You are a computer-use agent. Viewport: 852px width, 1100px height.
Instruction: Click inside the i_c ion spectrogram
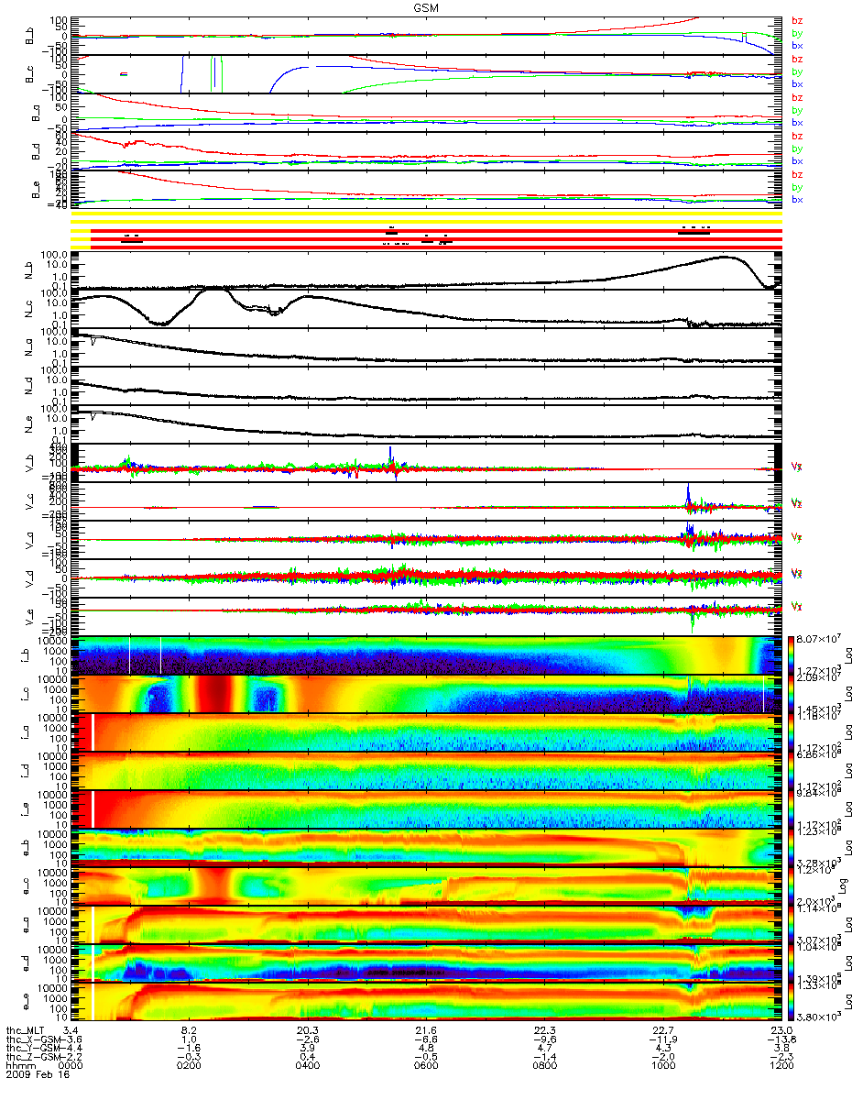[x=427, y=693]
